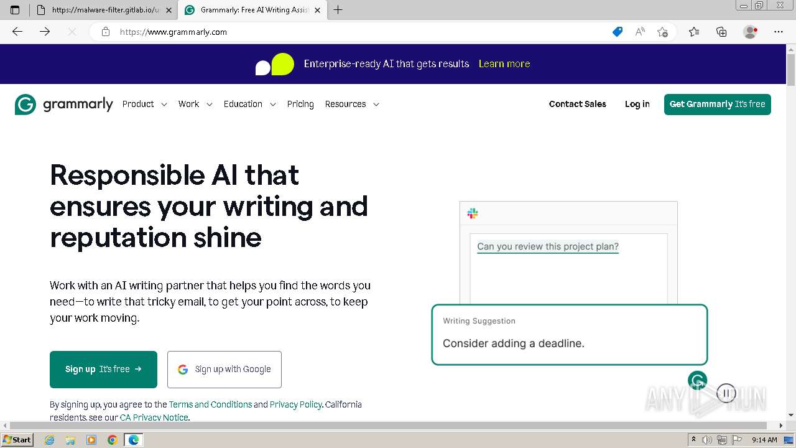Open the Pricing page
This screenshot has width=796, height=448.
(300, 104)
